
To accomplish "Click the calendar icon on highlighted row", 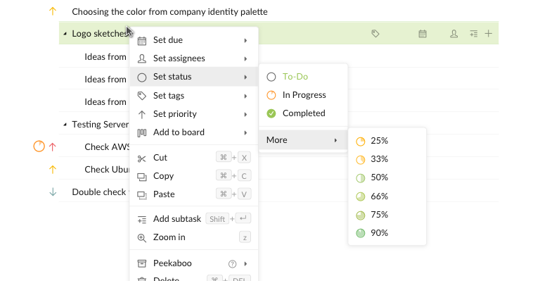I will pyautogui.click(x=423, y=33).
